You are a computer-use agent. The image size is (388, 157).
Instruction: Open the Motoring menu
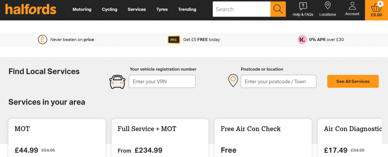click(x=82, y=9)
